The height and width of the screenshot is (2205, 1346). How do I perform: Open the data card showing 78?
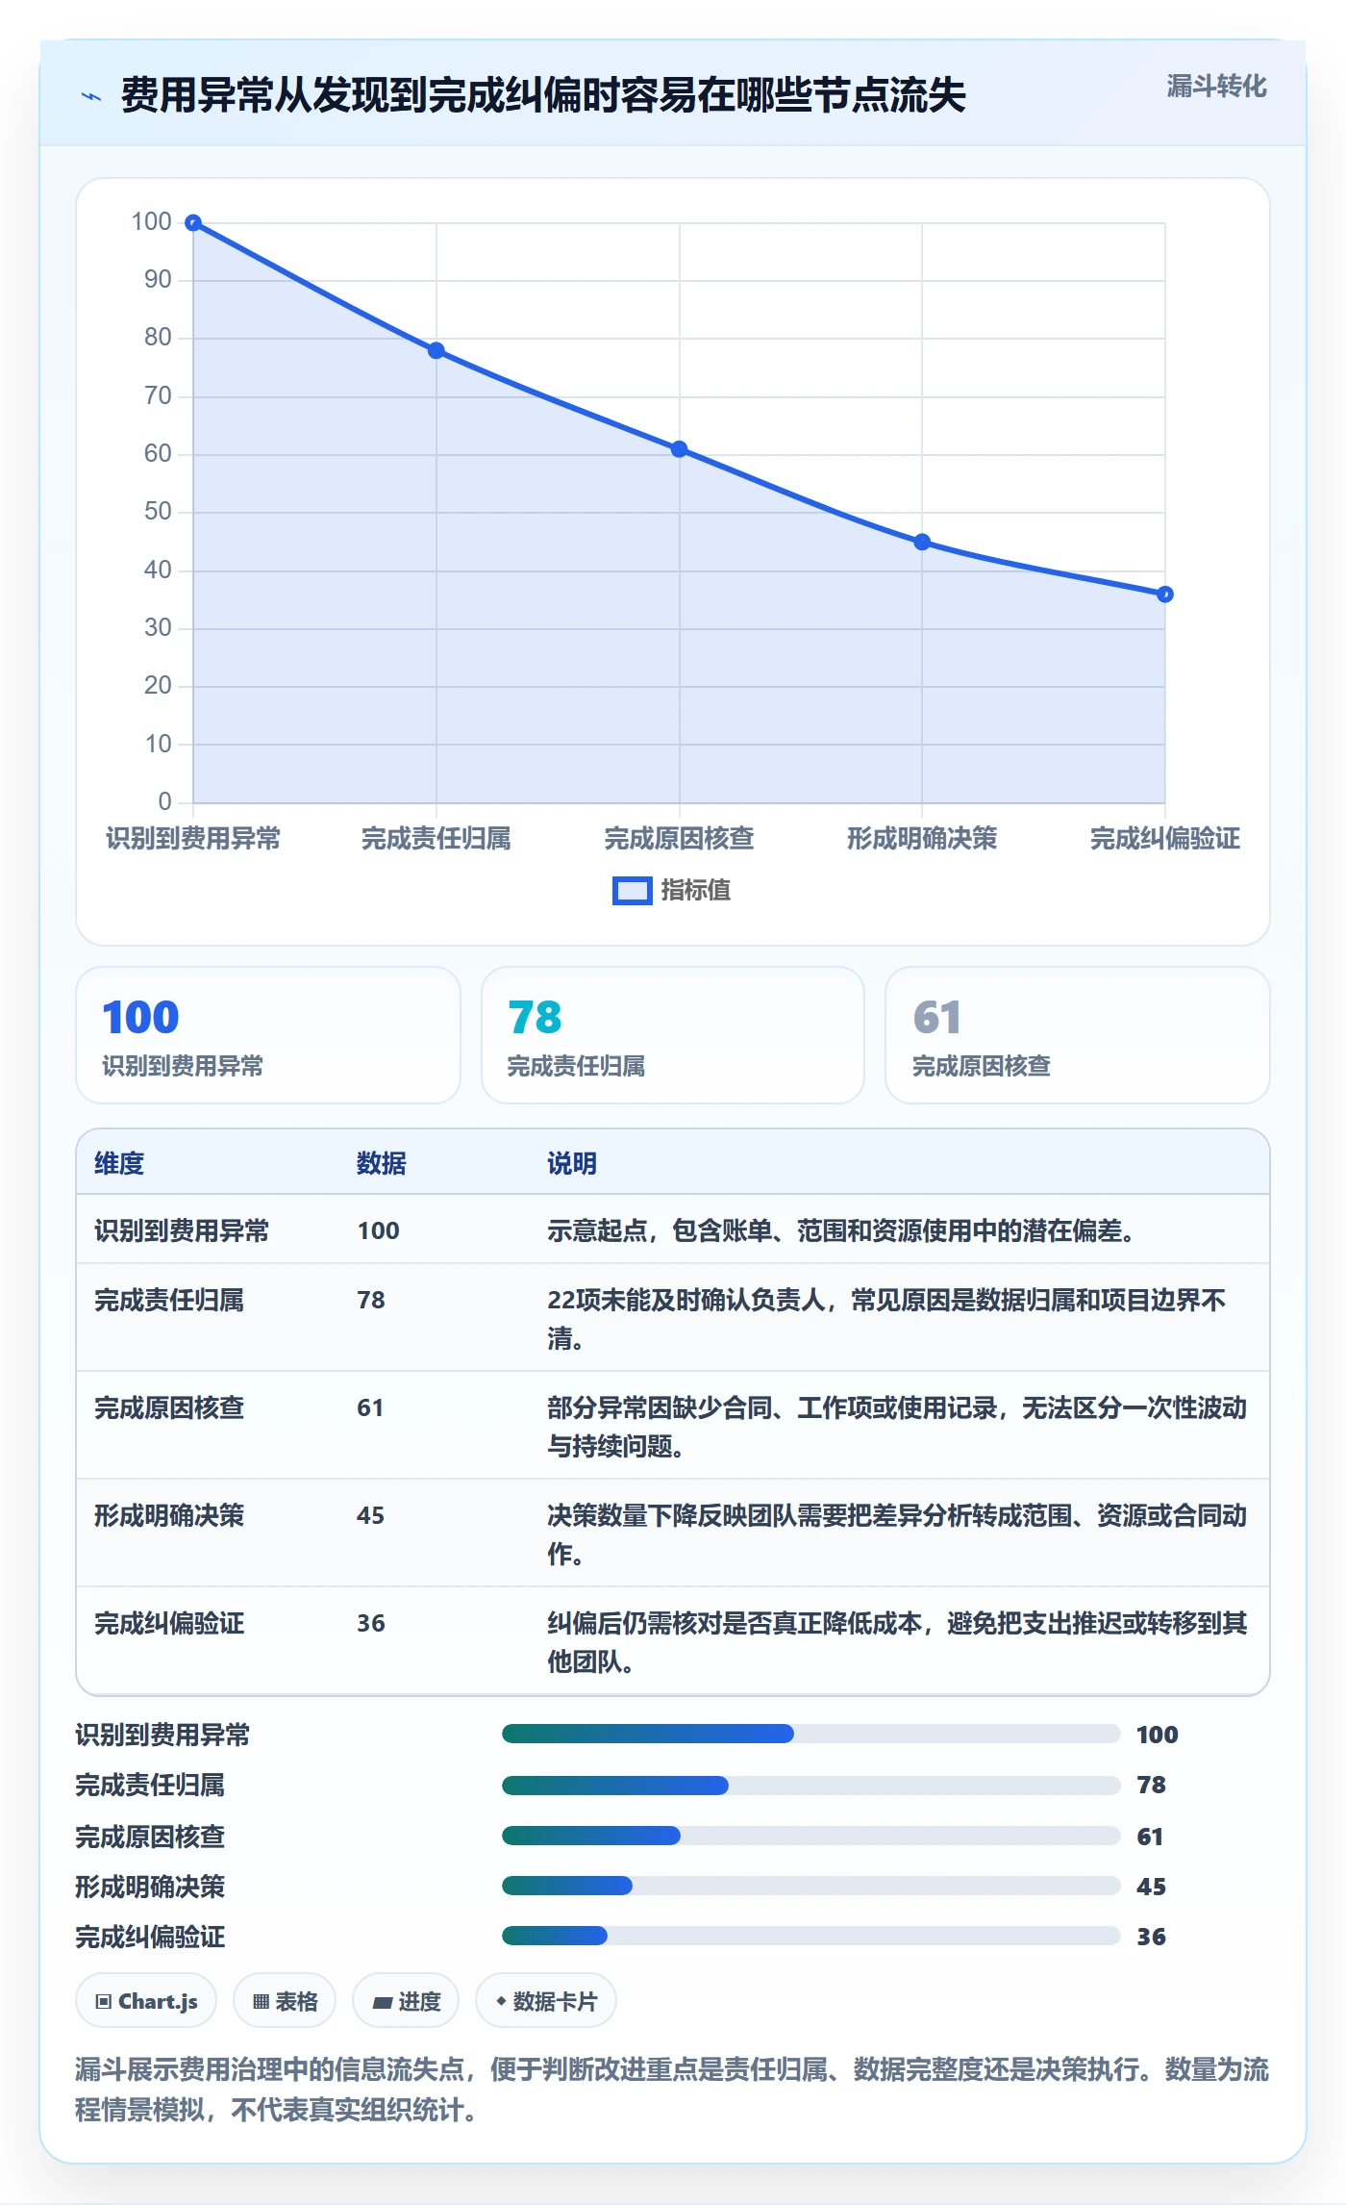coord(673,1035)
